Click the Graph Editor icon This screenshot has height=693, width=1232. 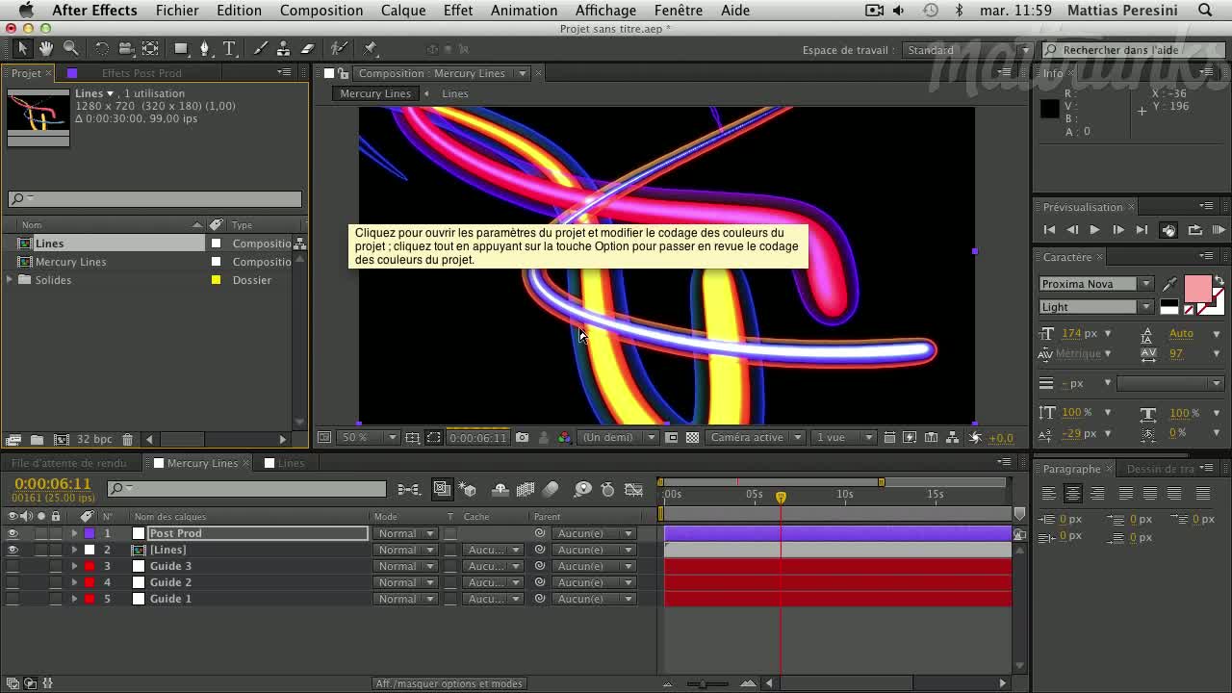[x=633, y=490]
